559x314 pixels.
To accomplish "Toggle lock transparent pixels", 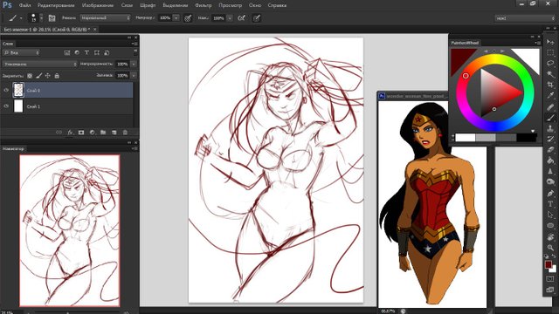I will point(30,76).
